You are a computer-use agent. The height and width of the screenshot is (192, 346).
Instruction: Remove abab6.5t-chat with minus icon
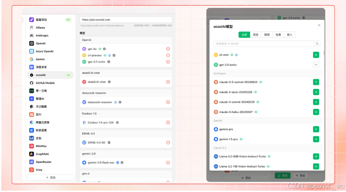[168, 82]
